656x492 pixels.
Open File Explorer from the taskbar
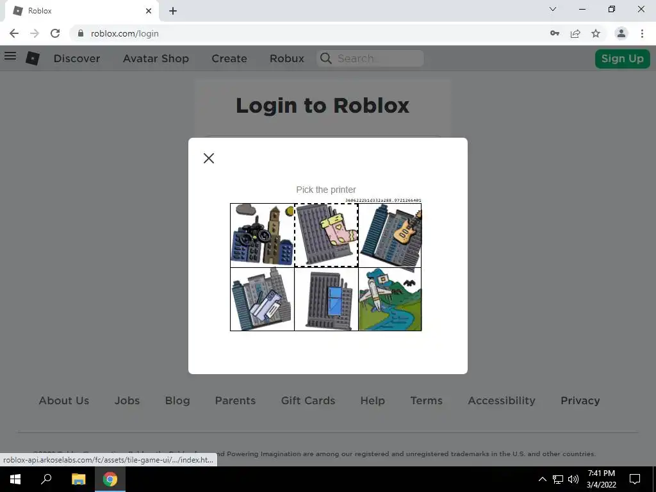click(x=78, y=479)
